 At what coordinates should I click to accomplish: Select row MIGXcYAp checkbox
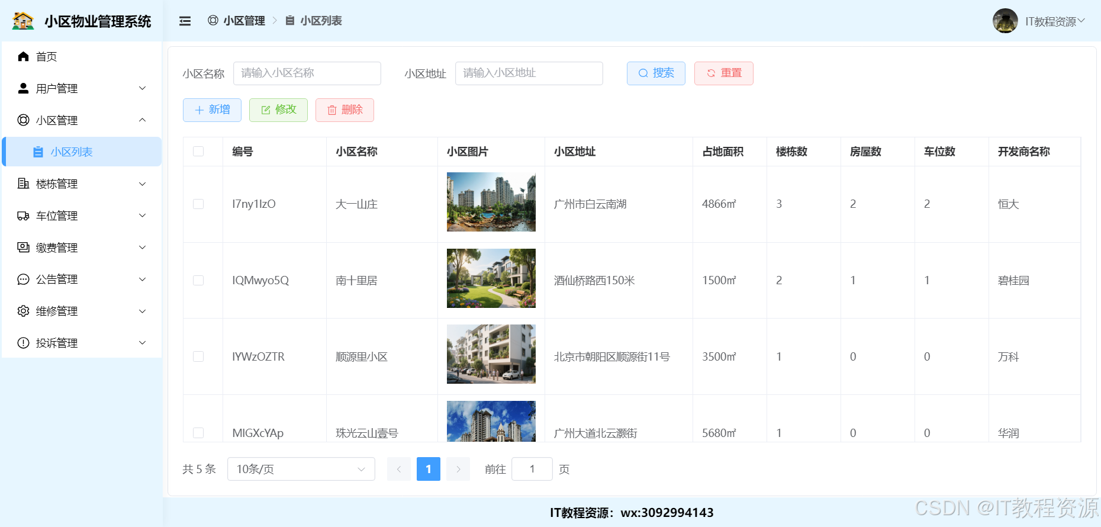198,433
